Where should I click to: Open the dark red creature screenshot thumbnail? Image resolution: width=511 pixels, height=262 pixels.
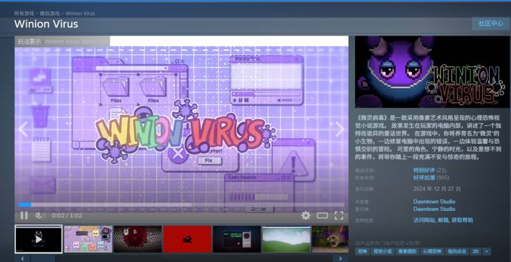point(137,239)
